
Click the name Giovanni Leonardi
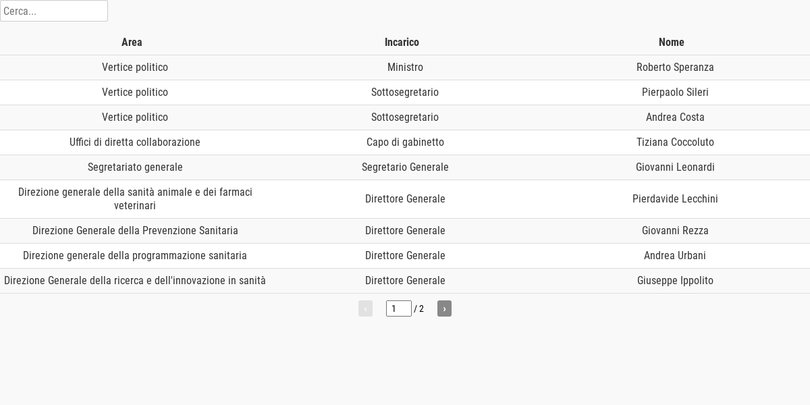pyautogui.click(x=675, y=167)
